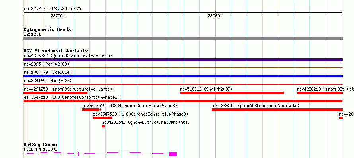Click the short red esv3647519 bar

coord(91,110)
